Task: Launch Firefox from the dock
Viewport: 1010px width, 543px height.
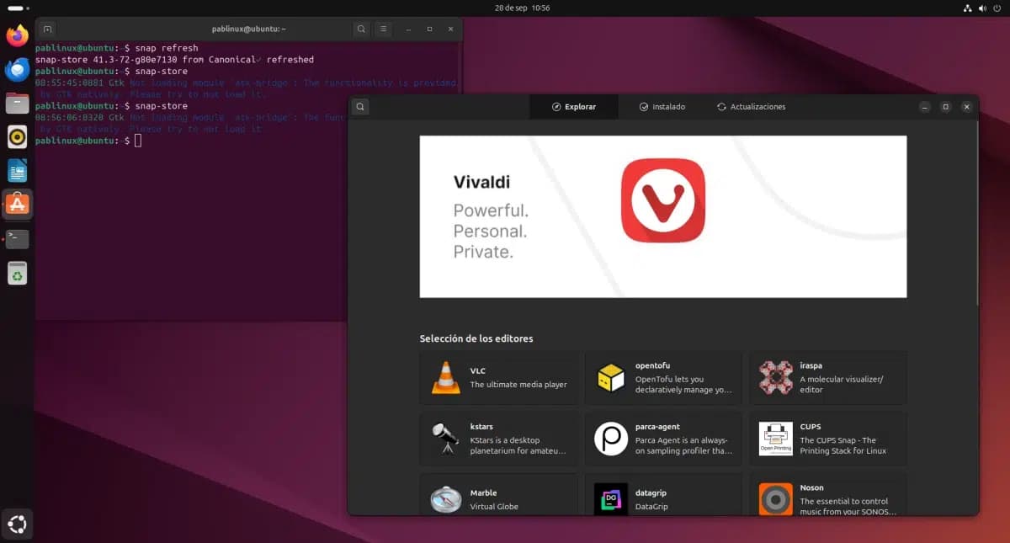Action: 17,35
